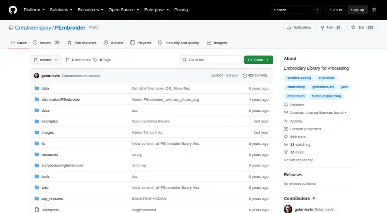Click the docs folder icon

pyautogui.click(x=37, y=110)
